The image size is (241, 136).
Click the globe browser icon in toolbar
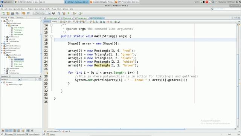point(53,13)
